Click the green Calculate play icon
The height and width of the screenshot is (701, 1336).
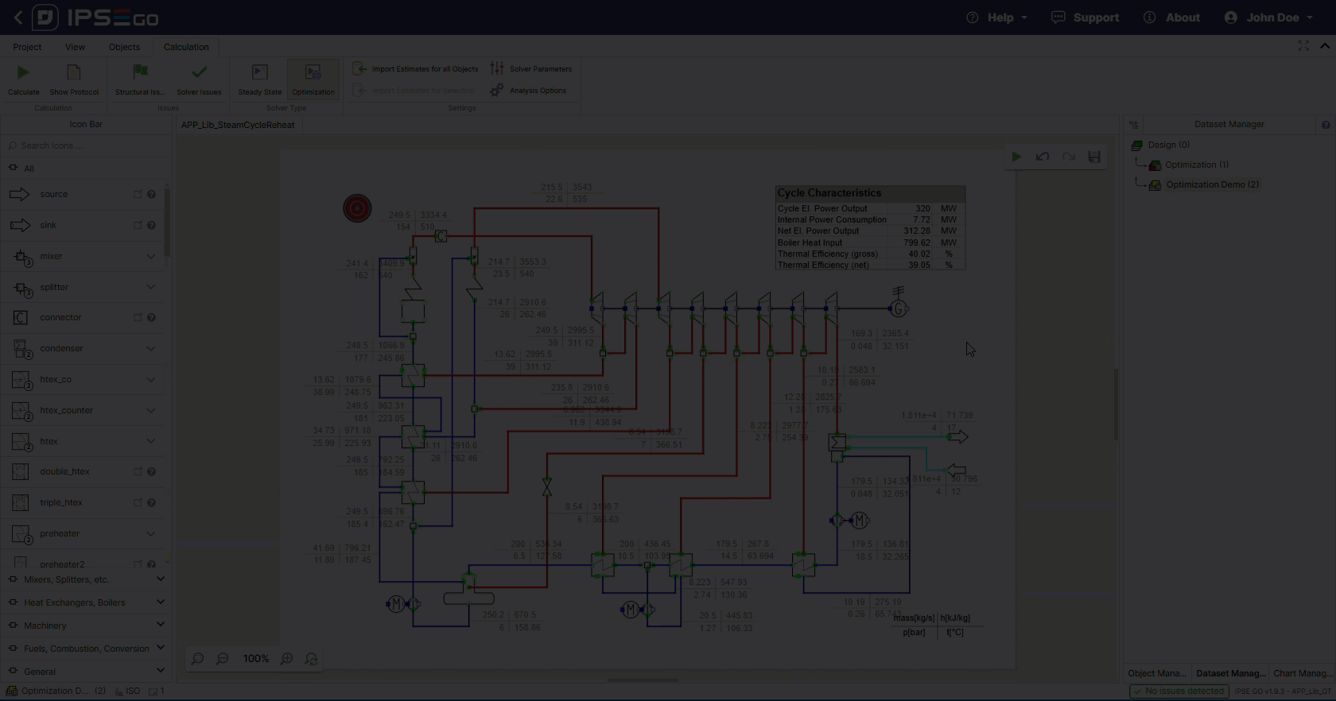point(23,73)
